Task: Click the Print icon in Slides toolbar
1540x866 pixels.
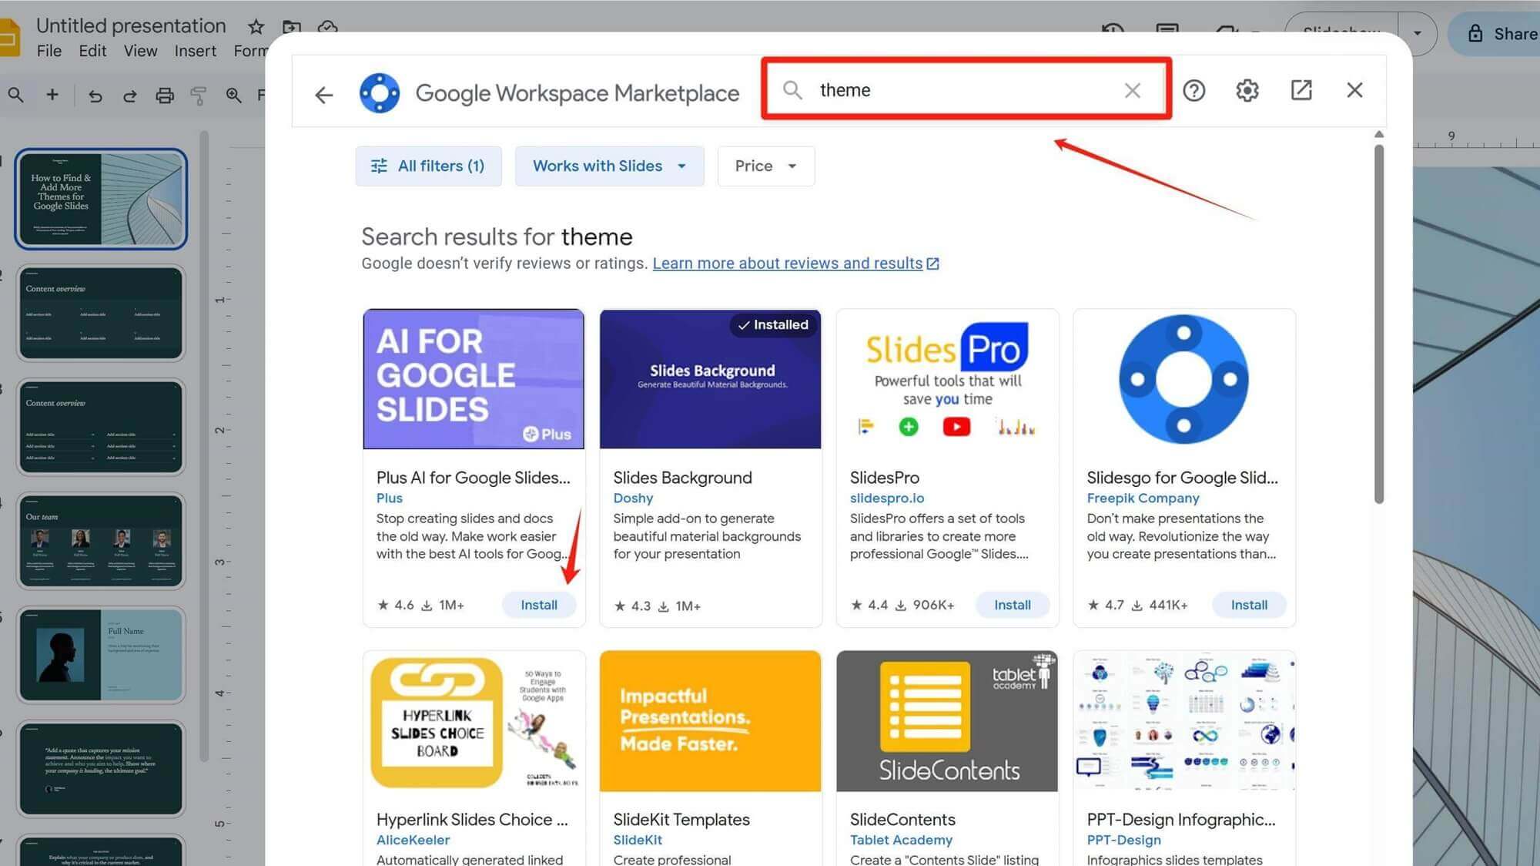Action: (x=165, y=96)
